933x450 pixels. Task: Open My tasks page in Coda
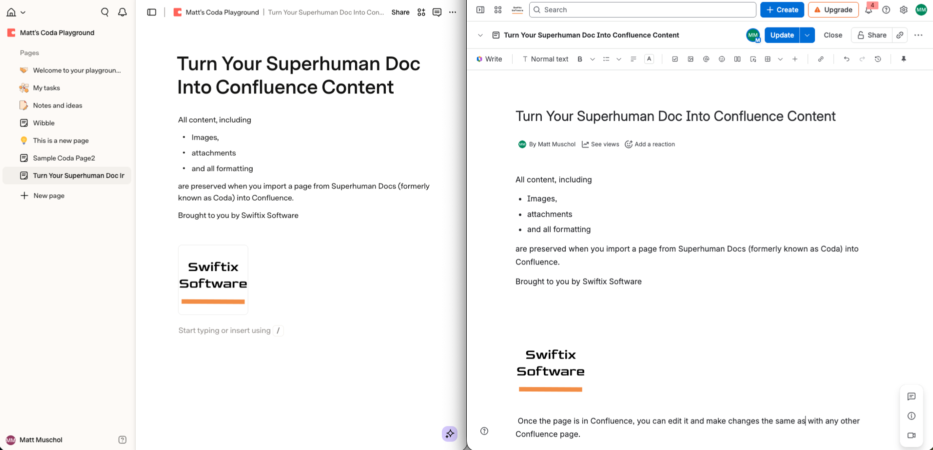[x=67, y=88]
